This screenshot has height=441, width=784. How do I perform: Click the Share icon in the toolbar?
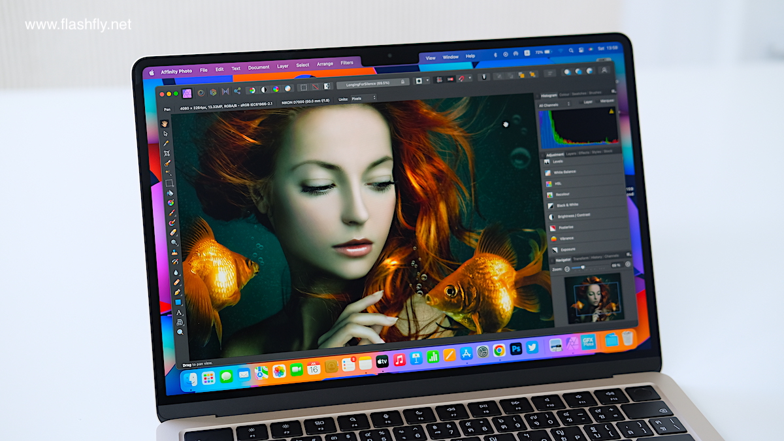(x=237, y=91)
